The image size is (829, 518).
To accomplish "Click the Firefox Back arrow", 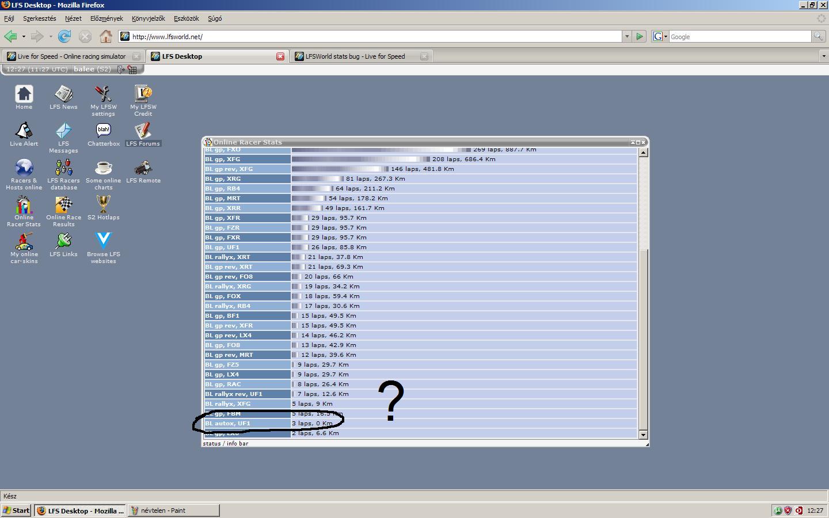I will (x=11, y=37).
